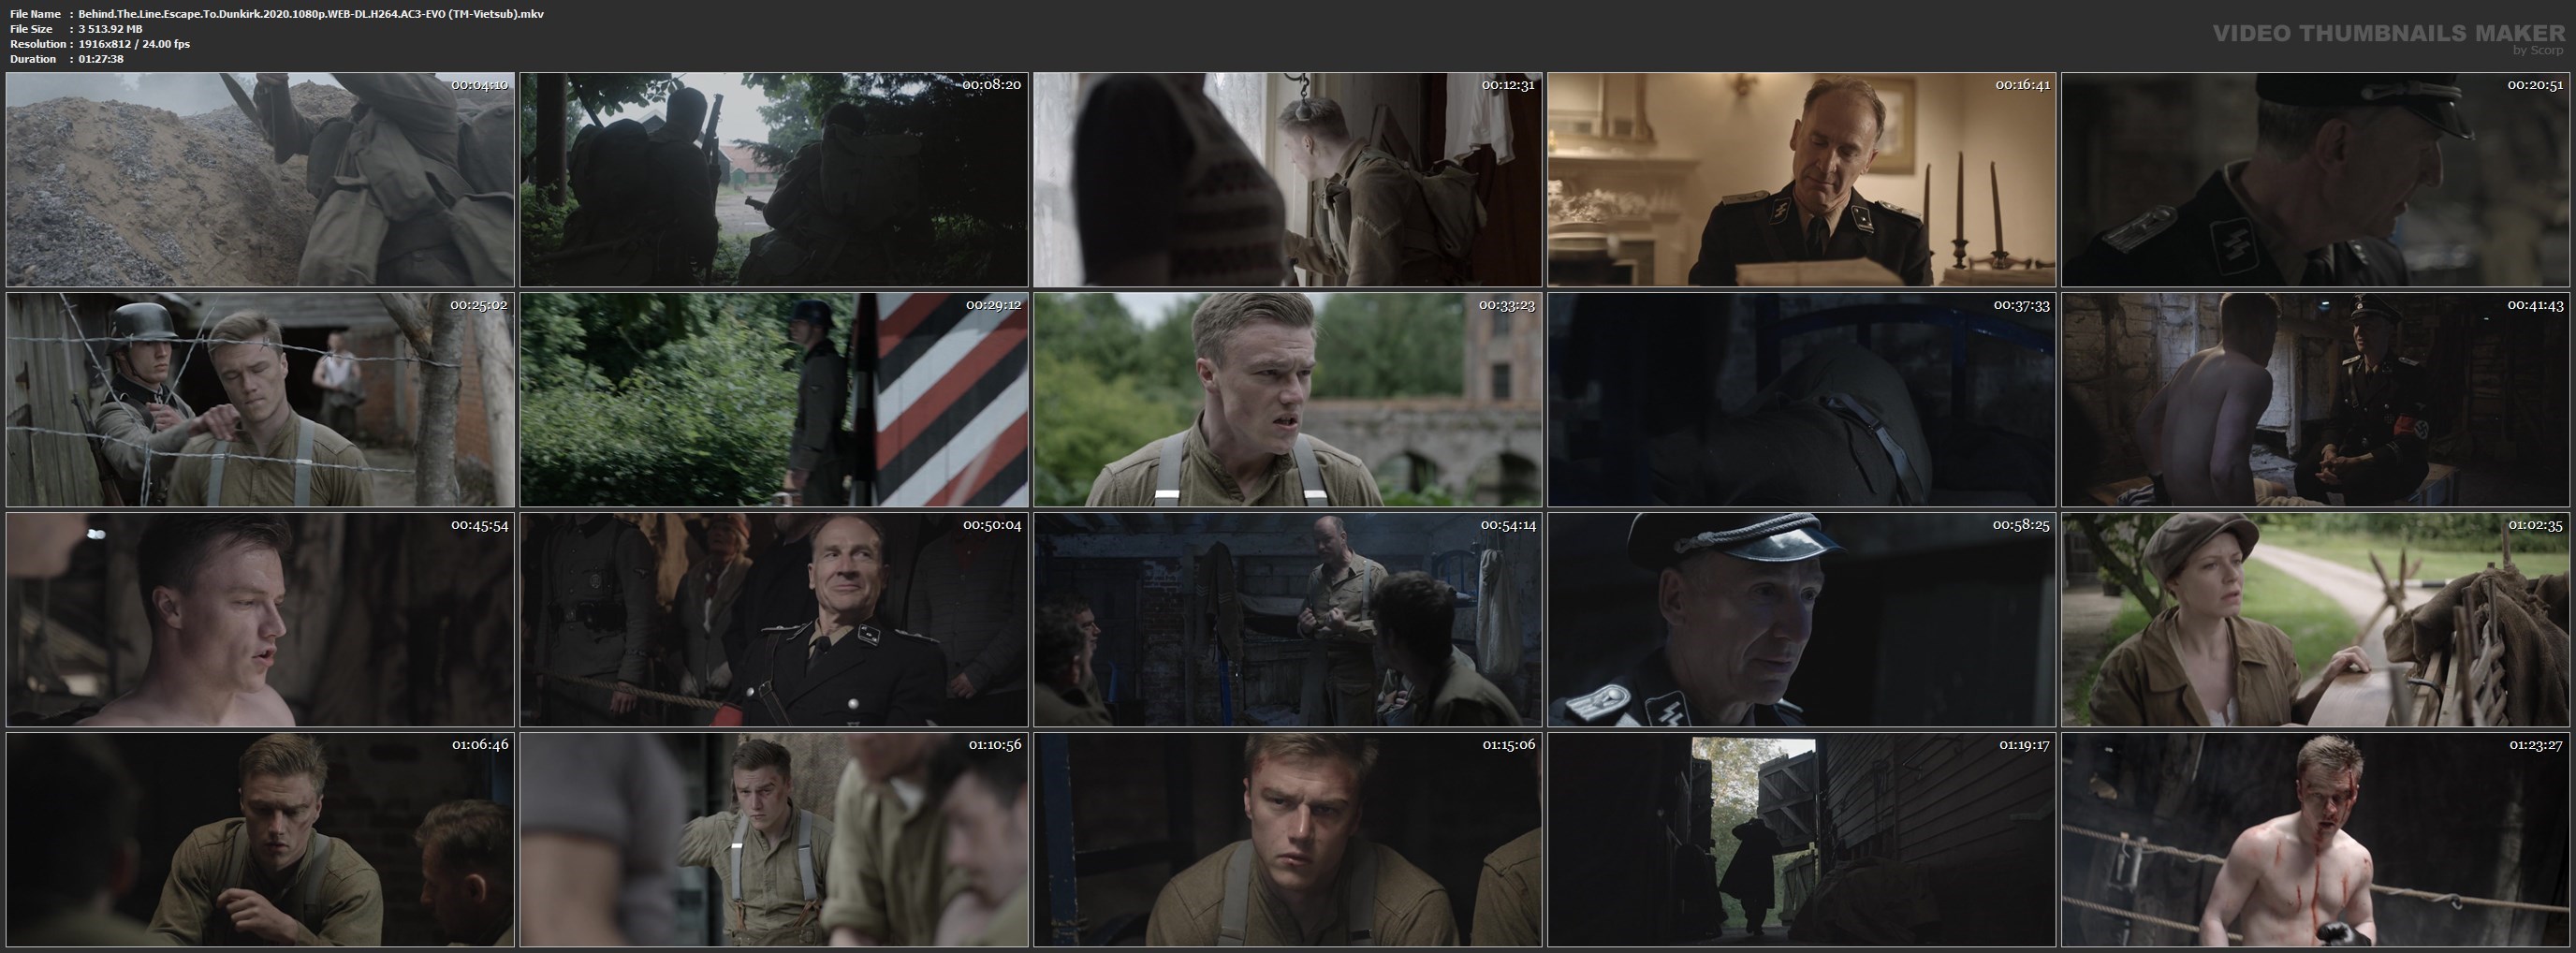Select the thumbnail at 01:06:46
Viewport: 2576px width, 953px height.
tap(260, 840)
